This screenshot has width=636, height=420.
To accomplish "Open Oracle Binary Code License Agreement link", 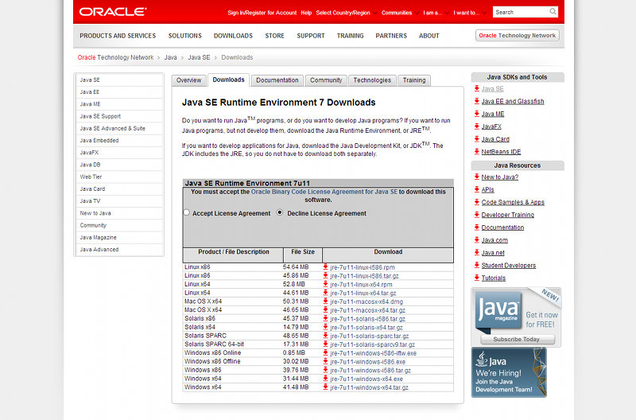I will tap(324, 192).
